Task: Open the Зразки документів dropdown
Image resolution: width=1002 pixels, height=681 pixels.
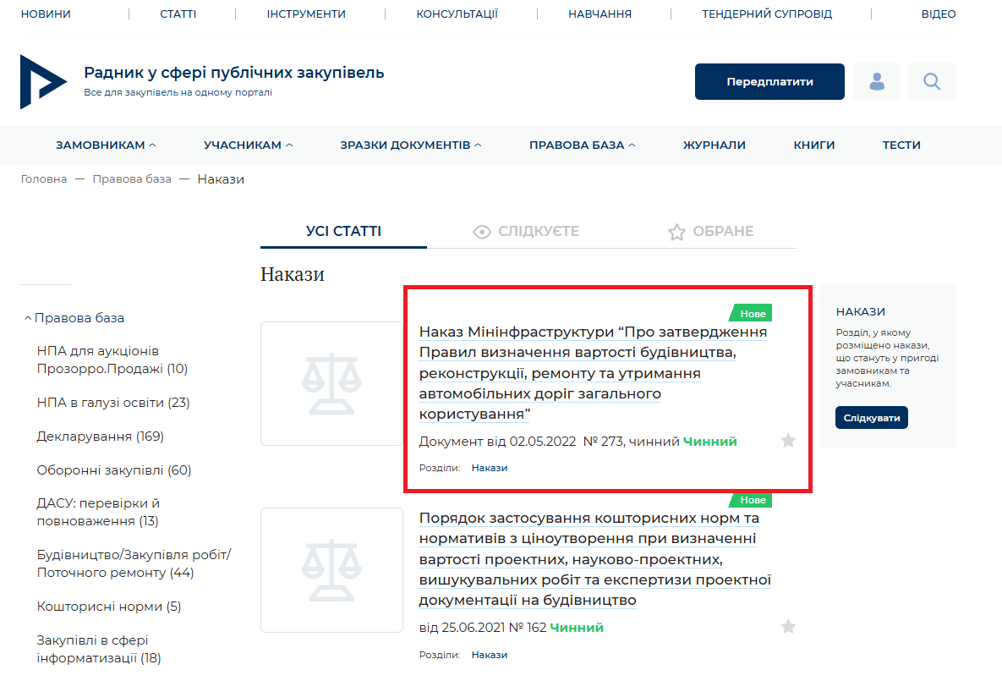Action: [x=411, y=145]
